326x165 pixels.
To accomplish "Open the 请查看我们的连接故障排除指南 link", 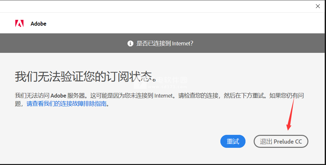I will [67, 104].
